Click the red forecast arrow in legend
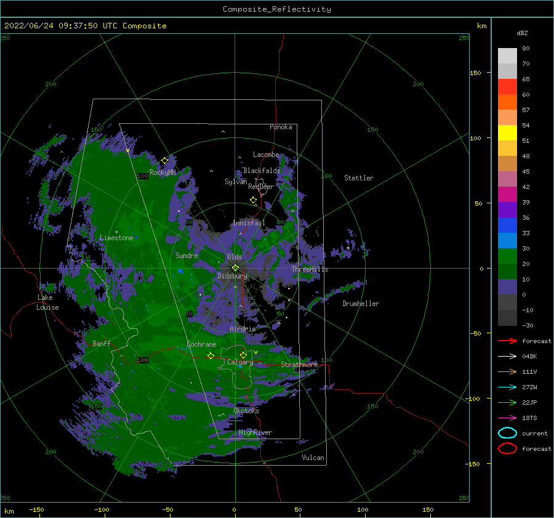Image resolution: width=554 pixels, height=518 pixels. coord(507,341)
